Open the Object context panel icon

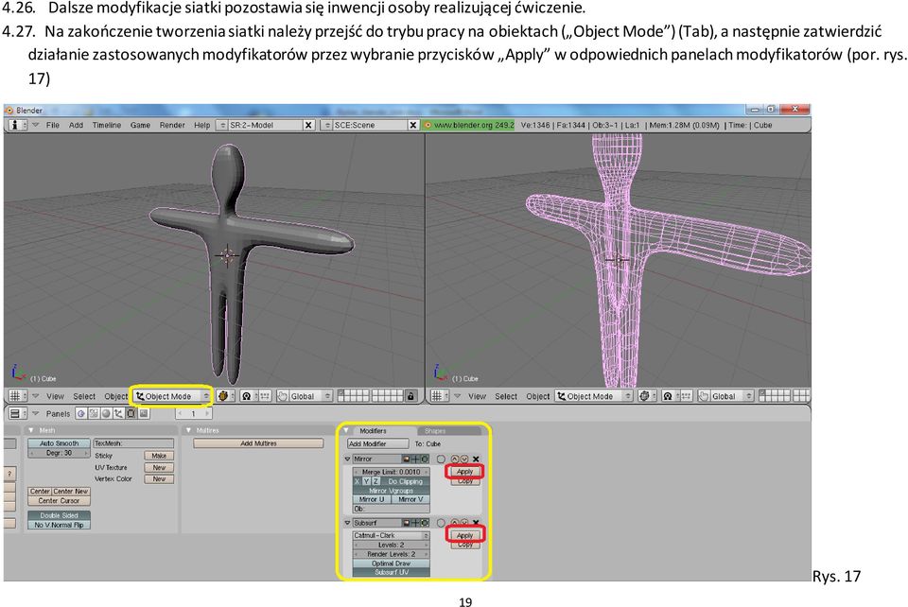(x=118, y=414)
